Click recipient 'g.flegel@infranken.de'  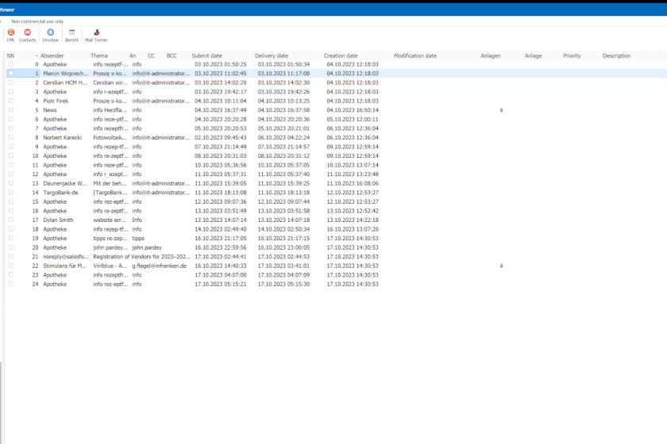click(x=159, y=266)
